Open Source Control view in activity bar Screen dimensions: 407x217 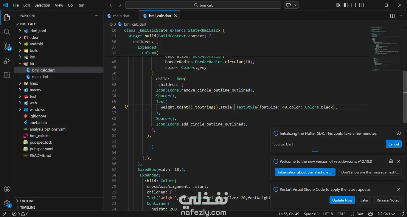7,46
